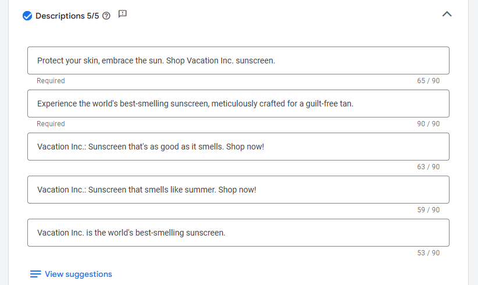Screen dimensions: 478x285
Task: Click the Required label under first description
Action: (51, 81)
